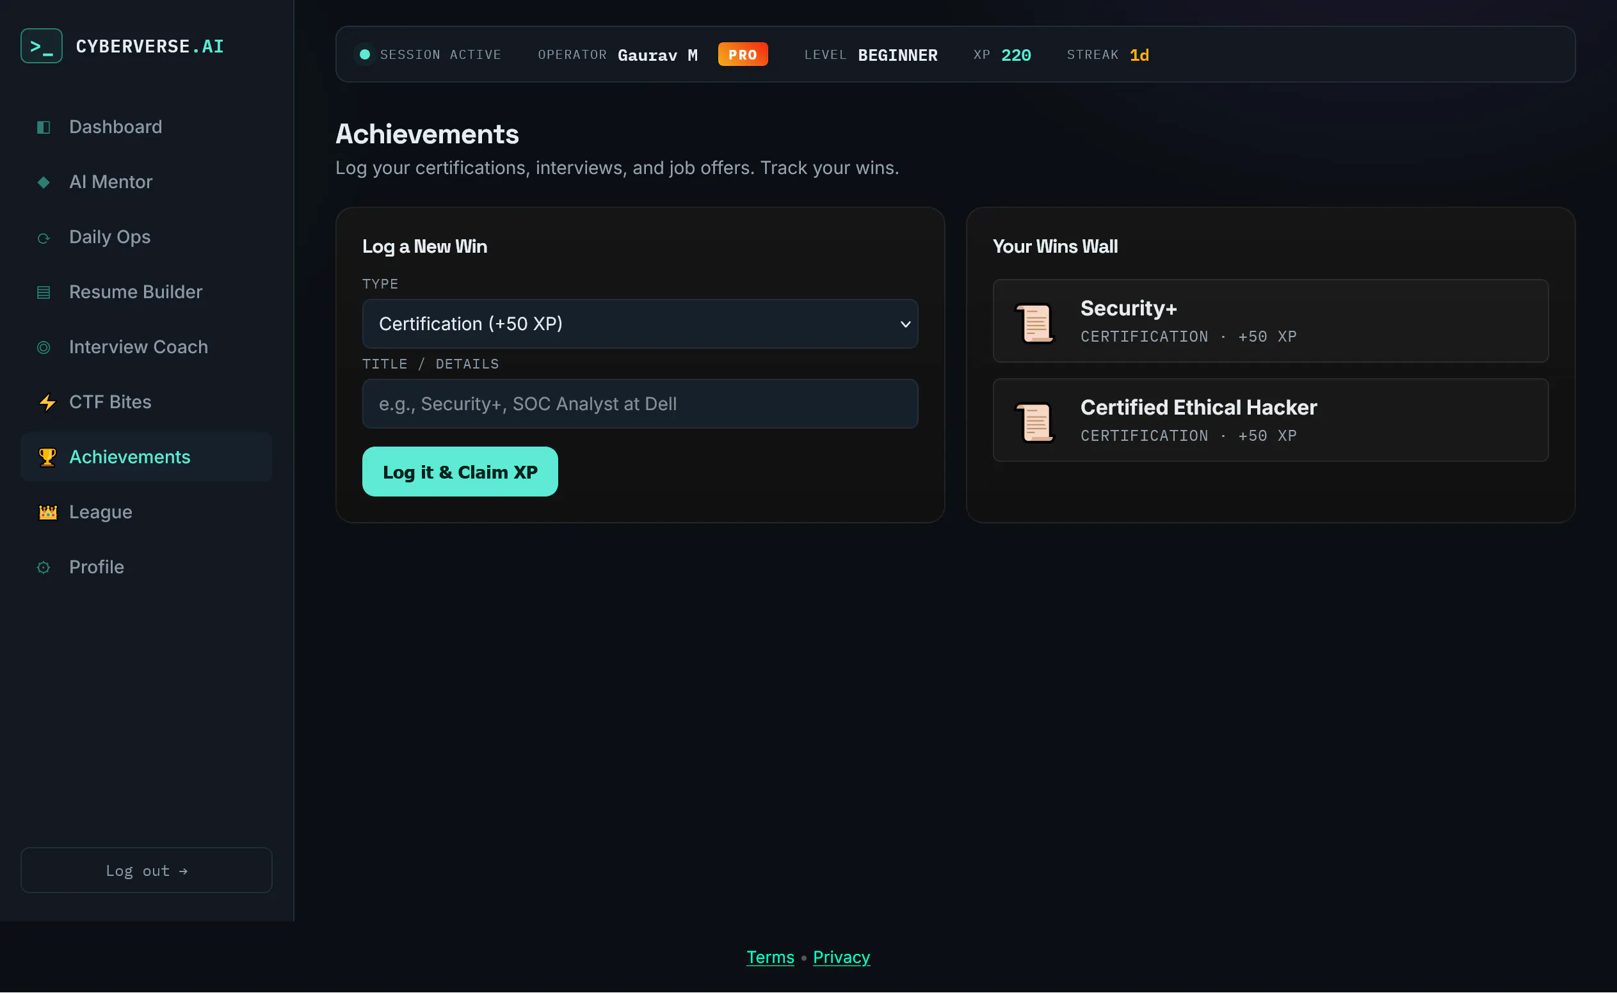Viewport: 1617px width, 993px height.
Task: Navigate to Resume Builder
Action: [x=147, y=292]
